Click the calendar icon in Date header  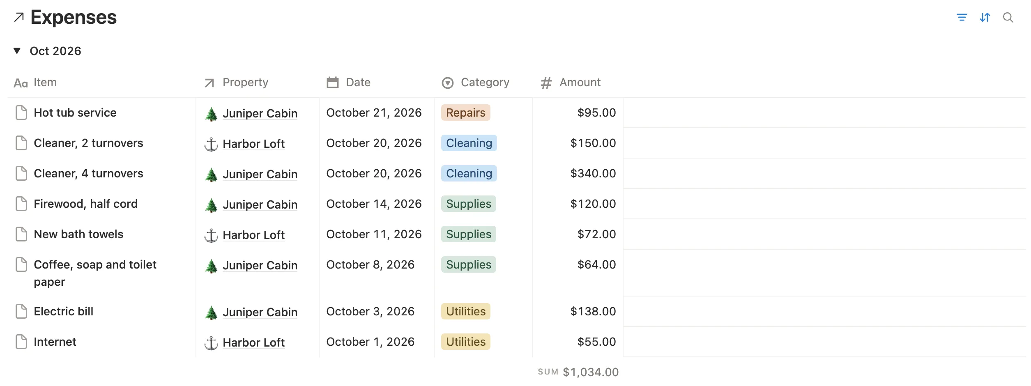click(x=333, y=83)
